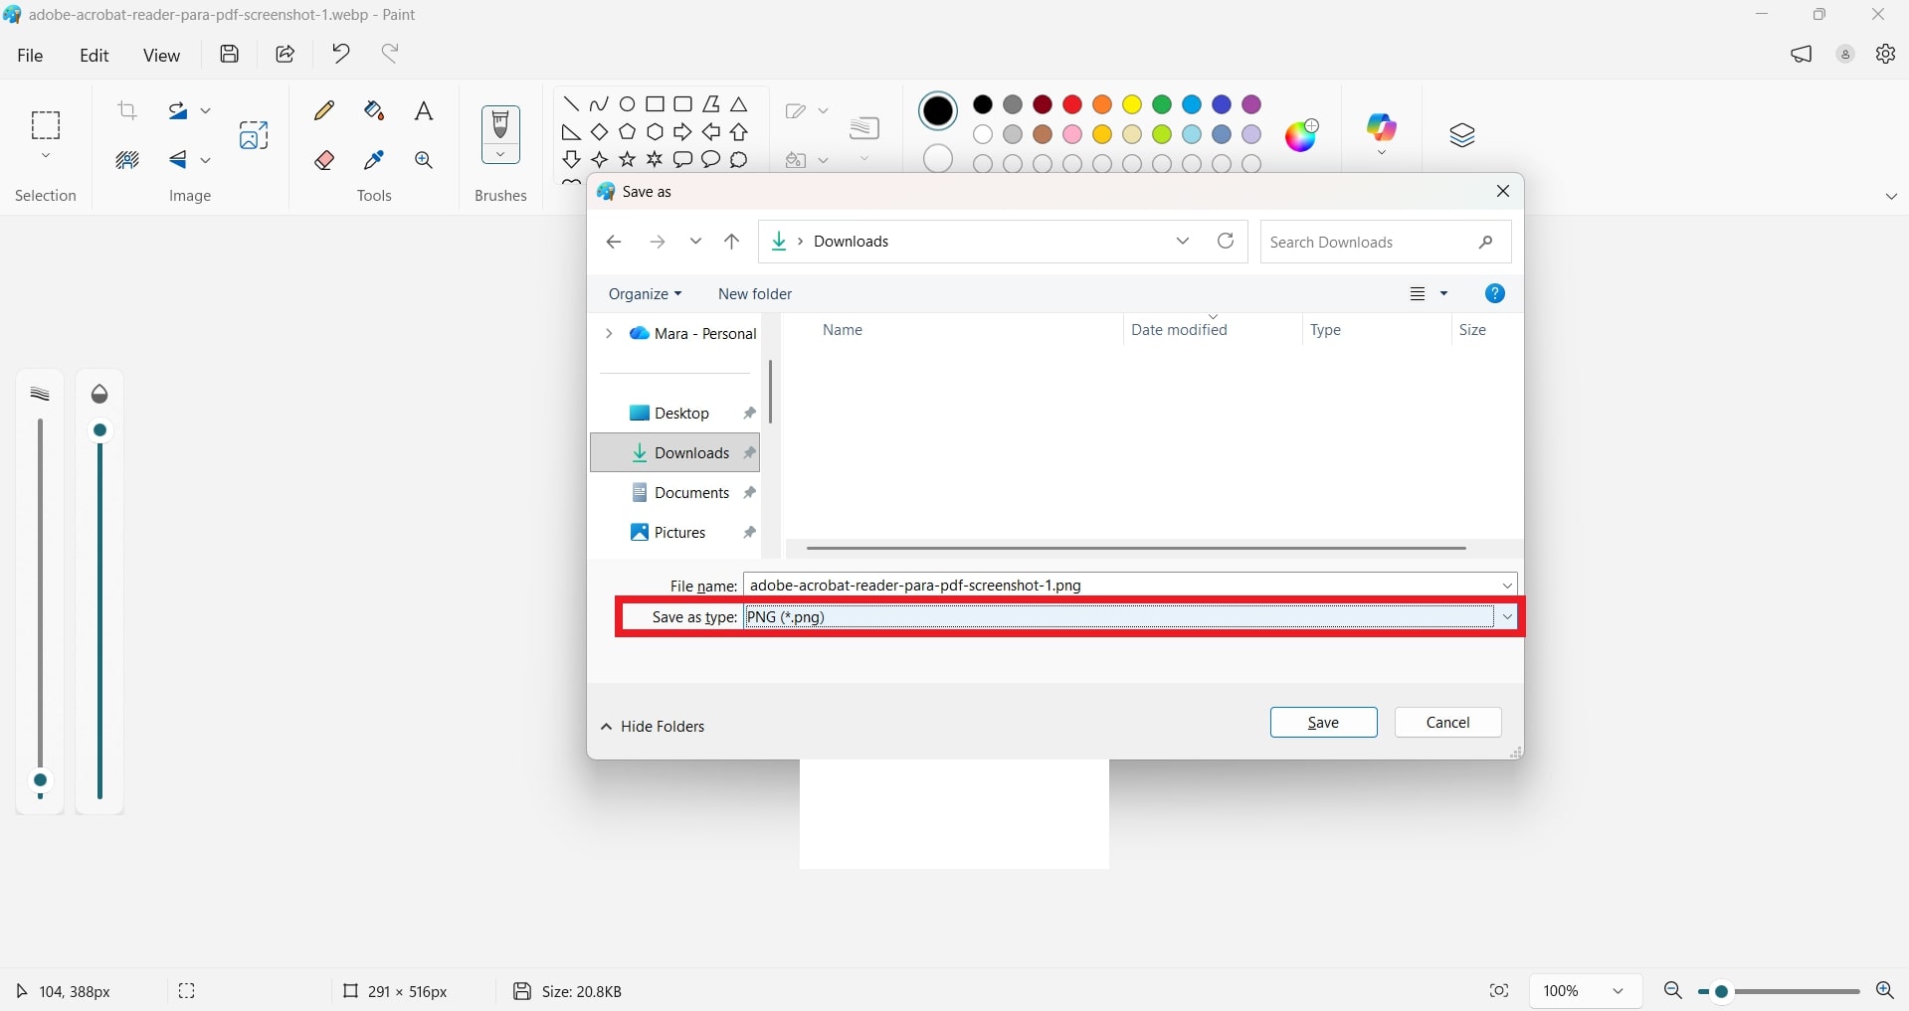Click the File name input field
The width and height of the screenshot is (1909, 1011).
coord(1120,586)
